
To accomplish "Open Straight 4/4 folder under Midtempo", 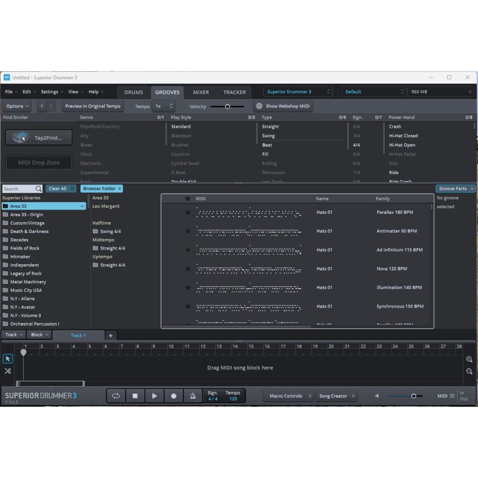I will (x=109, y=248).
